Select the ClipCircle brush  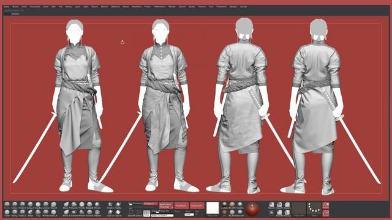coord(118,213)
